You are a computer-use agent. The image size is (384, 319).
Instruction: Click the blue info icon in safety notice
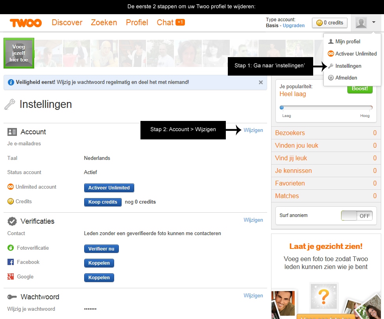tap(11, 82)
